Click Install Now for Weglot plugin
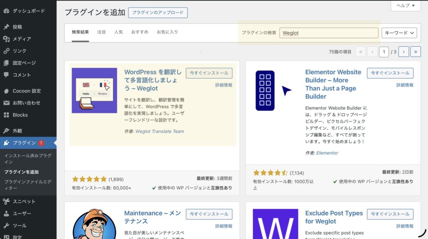The height and width of the screenshot is (239, 428). point(209,73)
